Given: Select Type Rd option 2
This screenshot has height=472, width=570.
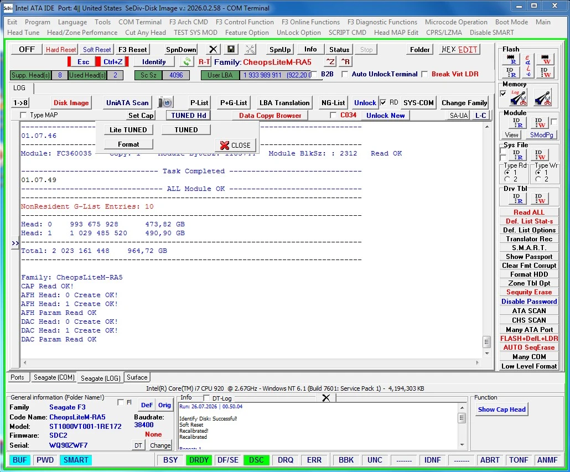Looking at the screenshot, I should [507, 179].
